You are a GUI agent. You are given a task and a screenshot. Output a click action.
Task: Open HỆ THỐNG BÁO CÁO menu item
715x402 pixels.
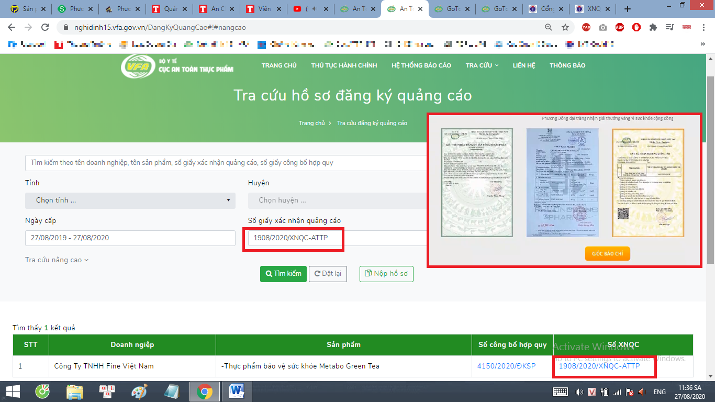point(421,65)
